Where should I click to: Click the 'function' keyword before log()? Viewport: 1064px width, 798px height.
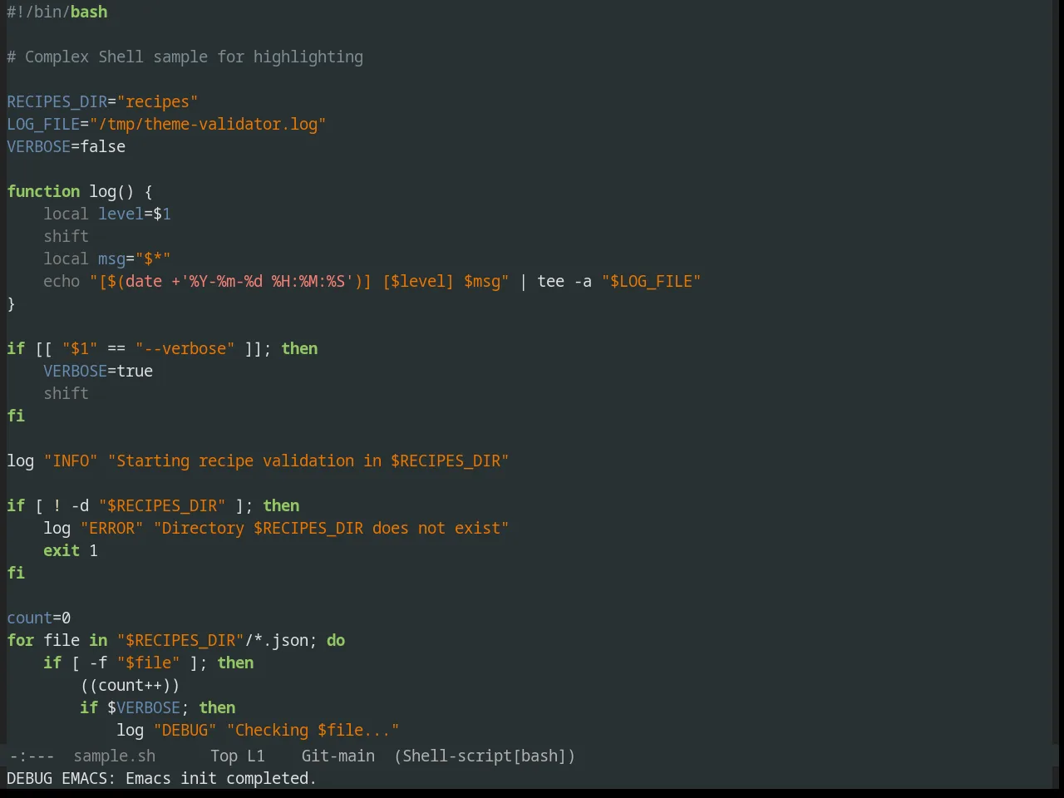coord(43,192)
